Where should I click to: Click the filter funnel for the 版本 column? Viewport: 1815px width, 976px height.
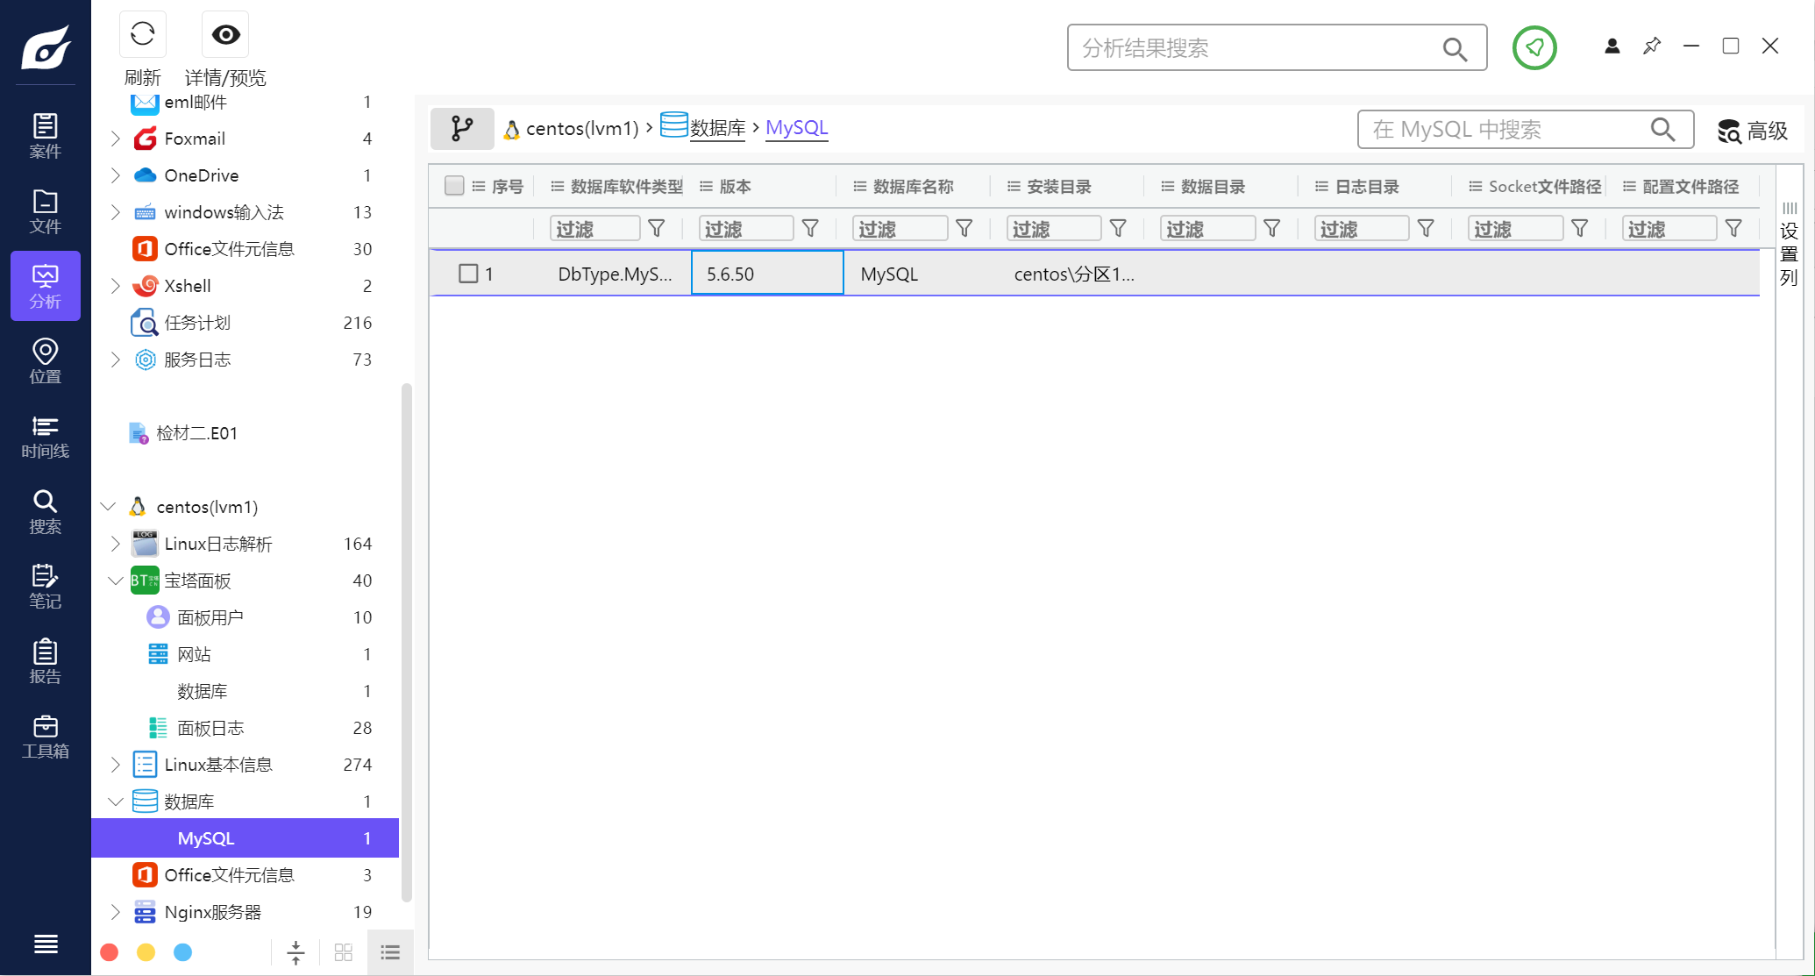pyautogui.click(x=810, y=229)
